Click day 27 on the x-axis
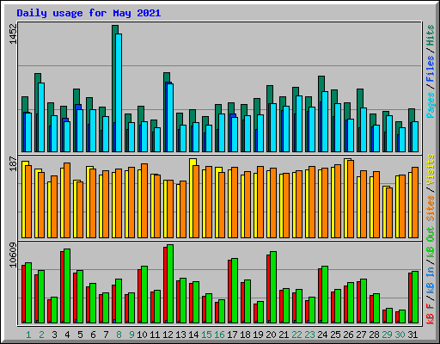 click(x=361, y=335)
